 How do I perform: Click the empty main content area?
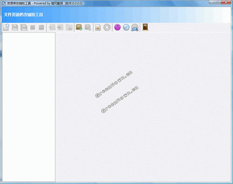[143, 107]
